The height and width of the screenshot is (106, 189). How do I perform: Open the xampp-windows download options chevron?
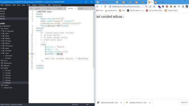pos(150,103)
